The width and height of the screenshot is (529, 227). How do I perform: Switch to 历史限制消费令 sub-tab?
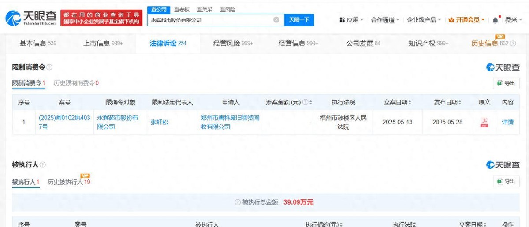[76, 83]
